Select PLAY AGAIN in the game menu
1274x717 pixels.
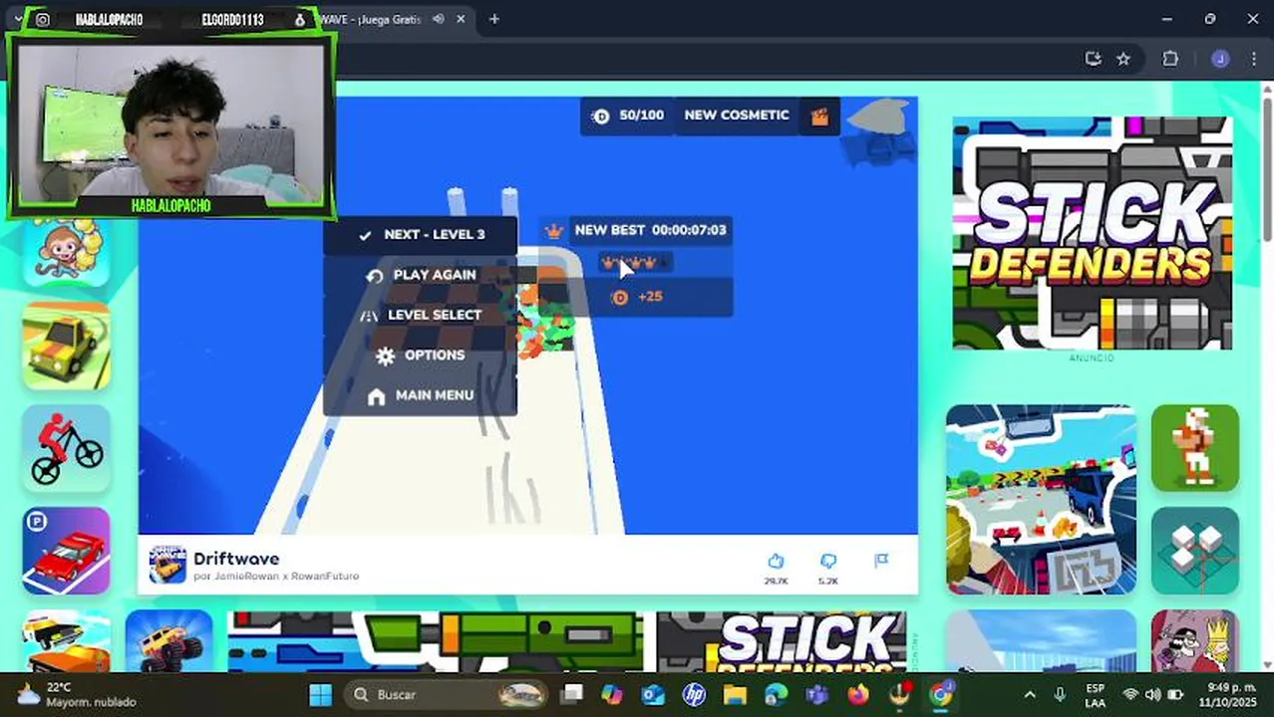click(x=421, y=275)
